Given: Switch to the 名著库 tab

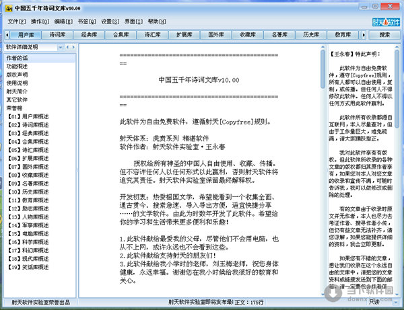Looking at the screenshot, I should [x=279, y=35].
